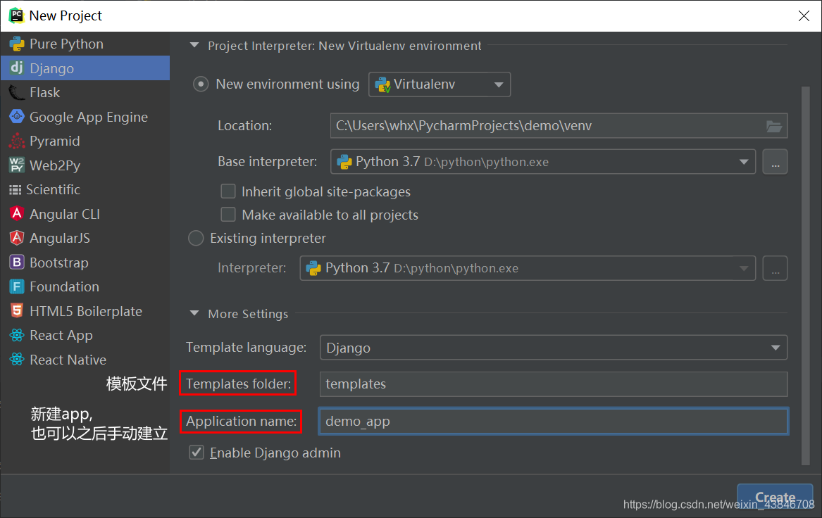This screenshot has height=518, width=822.
Task: Collapse the More Settings section
Action: (194, 313)
